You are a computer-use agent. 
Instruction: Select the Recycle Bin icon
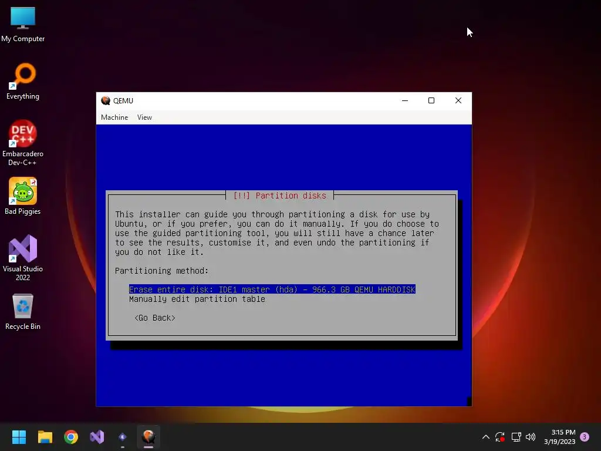click(x=23, y=311)
